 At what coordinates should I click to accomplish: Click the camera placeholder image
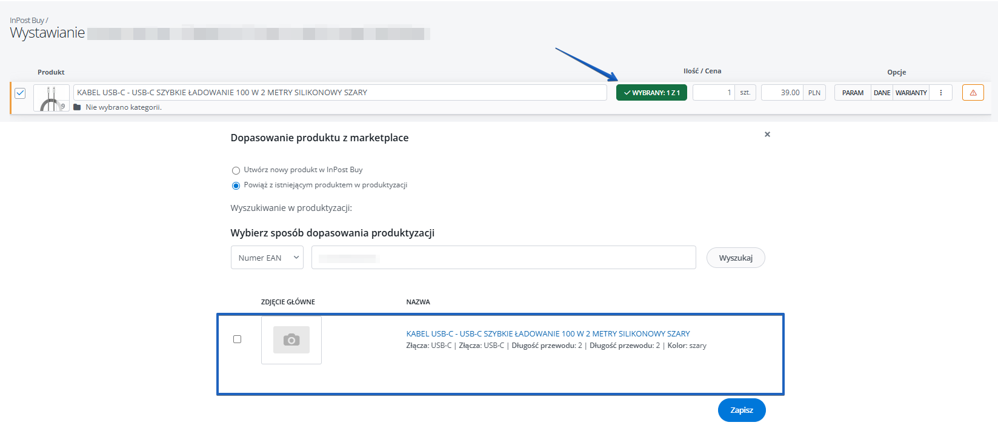291,340
